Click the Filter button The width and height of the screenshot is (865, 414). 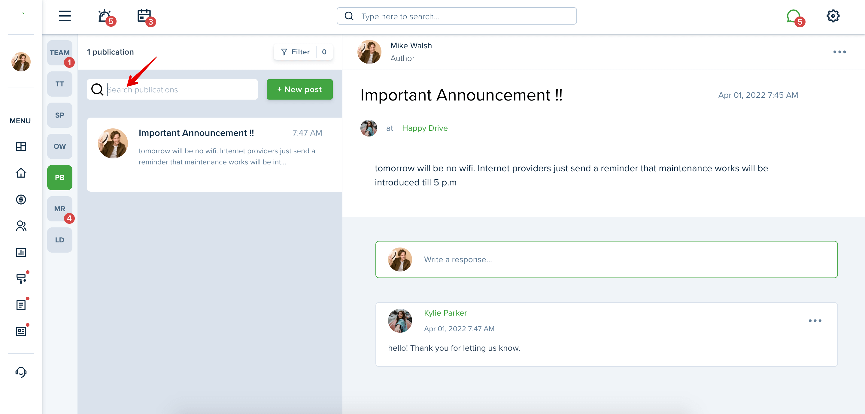[295, 52]
